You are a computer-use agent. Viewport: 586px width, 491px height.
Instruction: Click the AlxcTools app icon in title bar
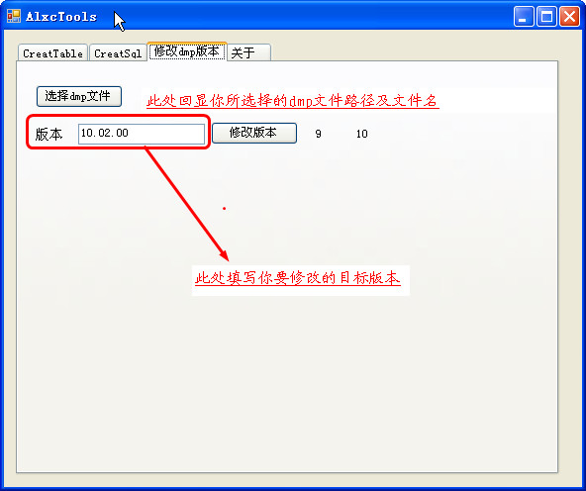click(14, 16)
